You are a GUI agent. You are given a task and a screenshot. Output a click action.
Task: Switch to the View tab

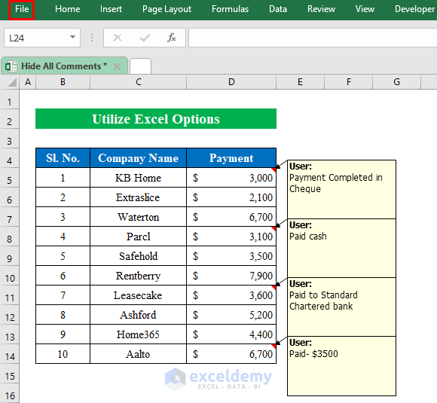click(x=365, y=9)
